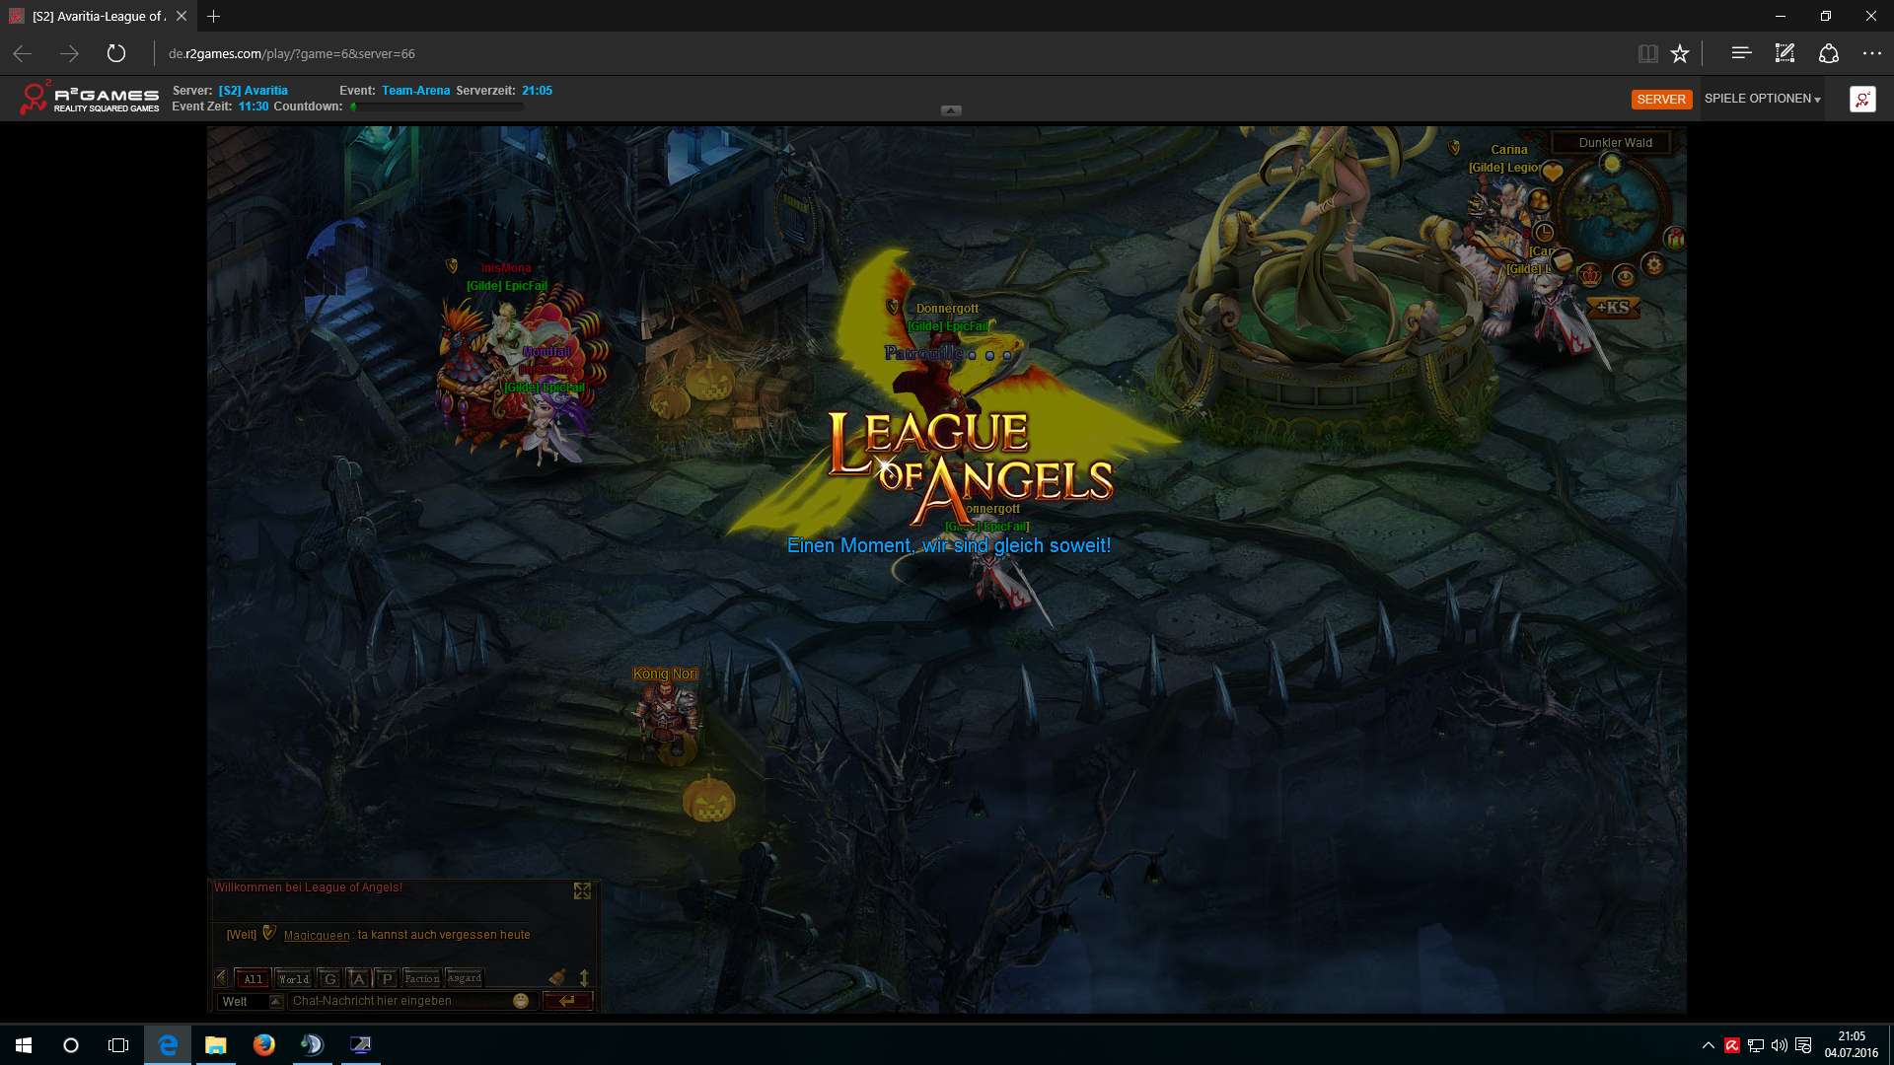This screenshot has width=1894, height=1065.
Task: Open the emoji smiley in chat box
Action: (521, 1001)
